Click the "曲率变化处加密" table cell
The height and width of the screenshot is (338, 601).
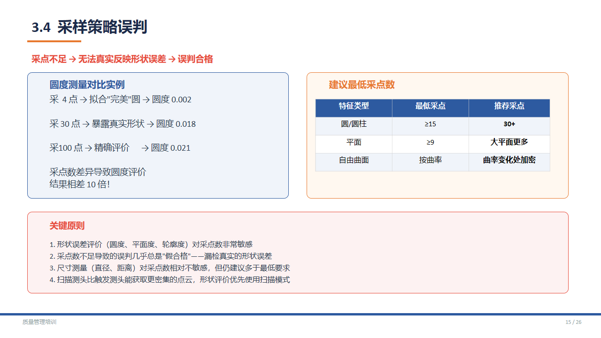coord(509,160)
